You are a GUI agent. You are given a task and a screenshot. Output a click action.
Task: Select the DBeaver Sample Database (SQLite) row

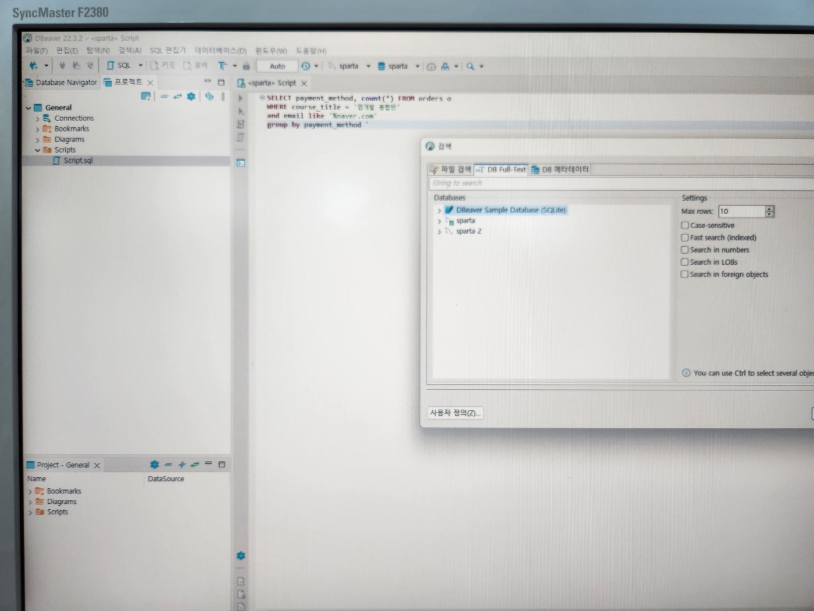[x=506, y=210]
